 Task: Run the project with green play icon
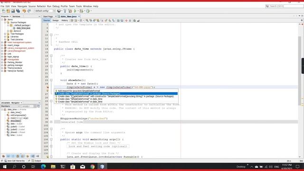pos(75,11)
